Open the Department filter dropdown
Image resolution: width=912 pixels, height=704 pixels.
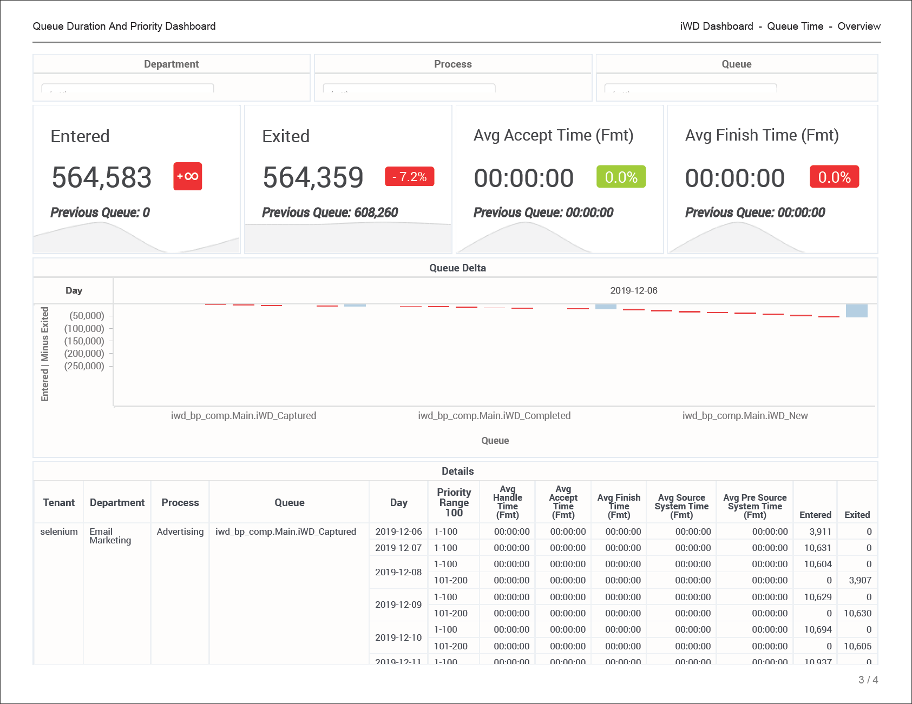(128, 88)
